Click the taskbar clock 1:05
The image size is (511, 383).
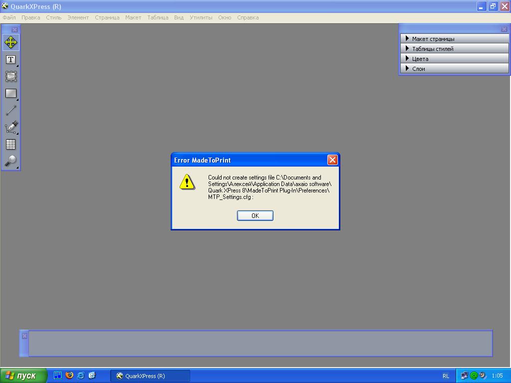tap(498, 376)
